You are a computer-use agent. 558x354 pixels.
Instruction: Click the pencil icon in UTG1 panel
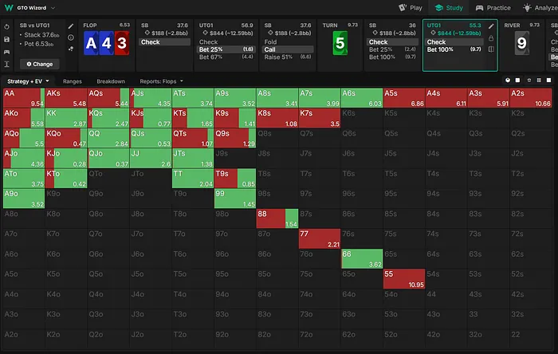(x=490, y=26)
